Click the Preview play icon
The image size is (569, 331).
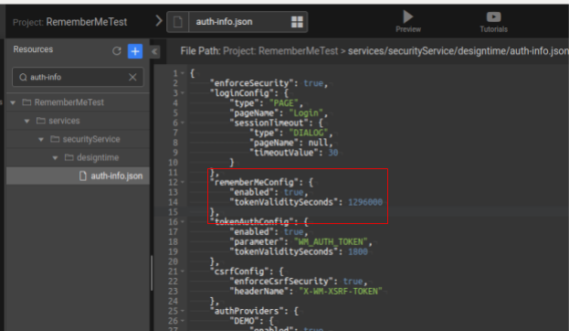(x=408, y=16)
